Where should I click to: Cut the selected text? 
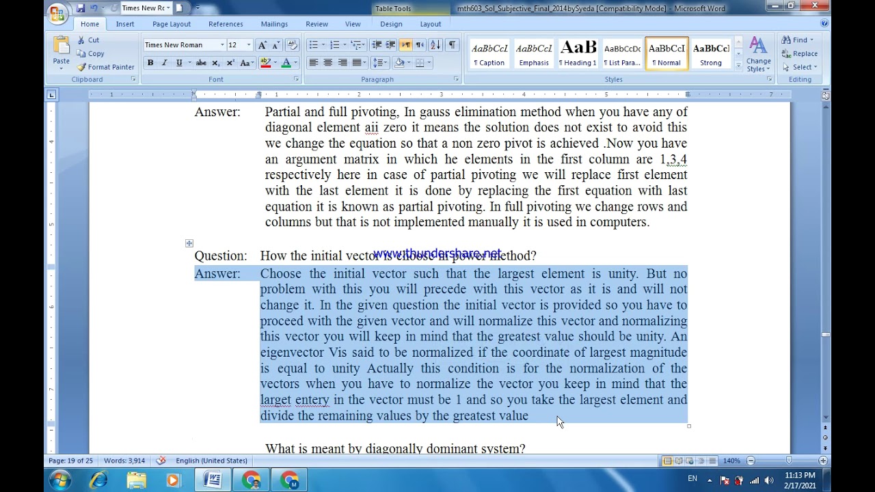click(87, 40)
